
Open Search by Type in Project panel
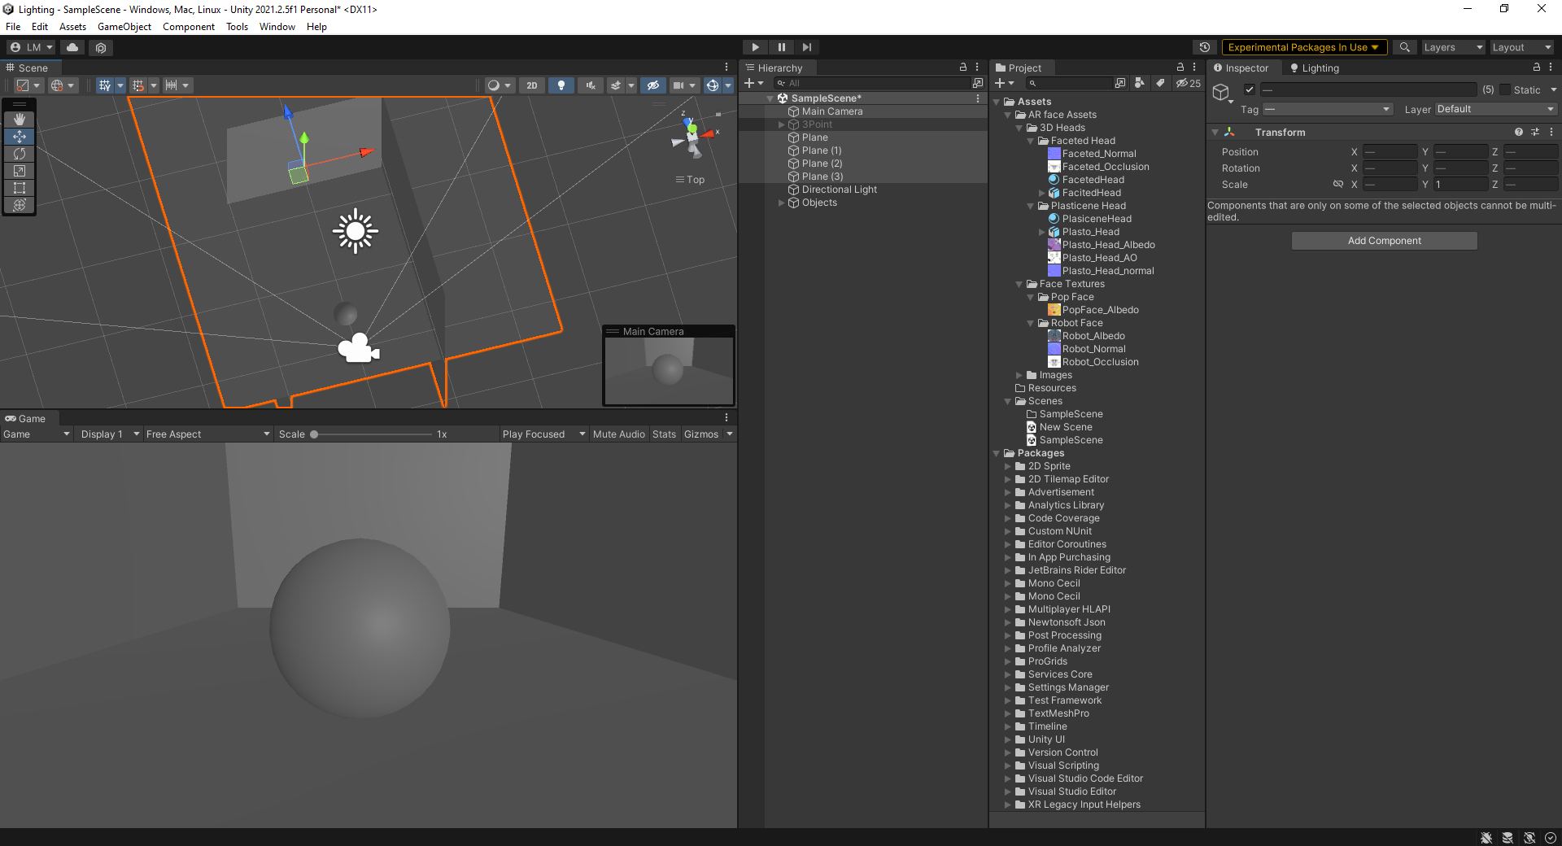1139,83
